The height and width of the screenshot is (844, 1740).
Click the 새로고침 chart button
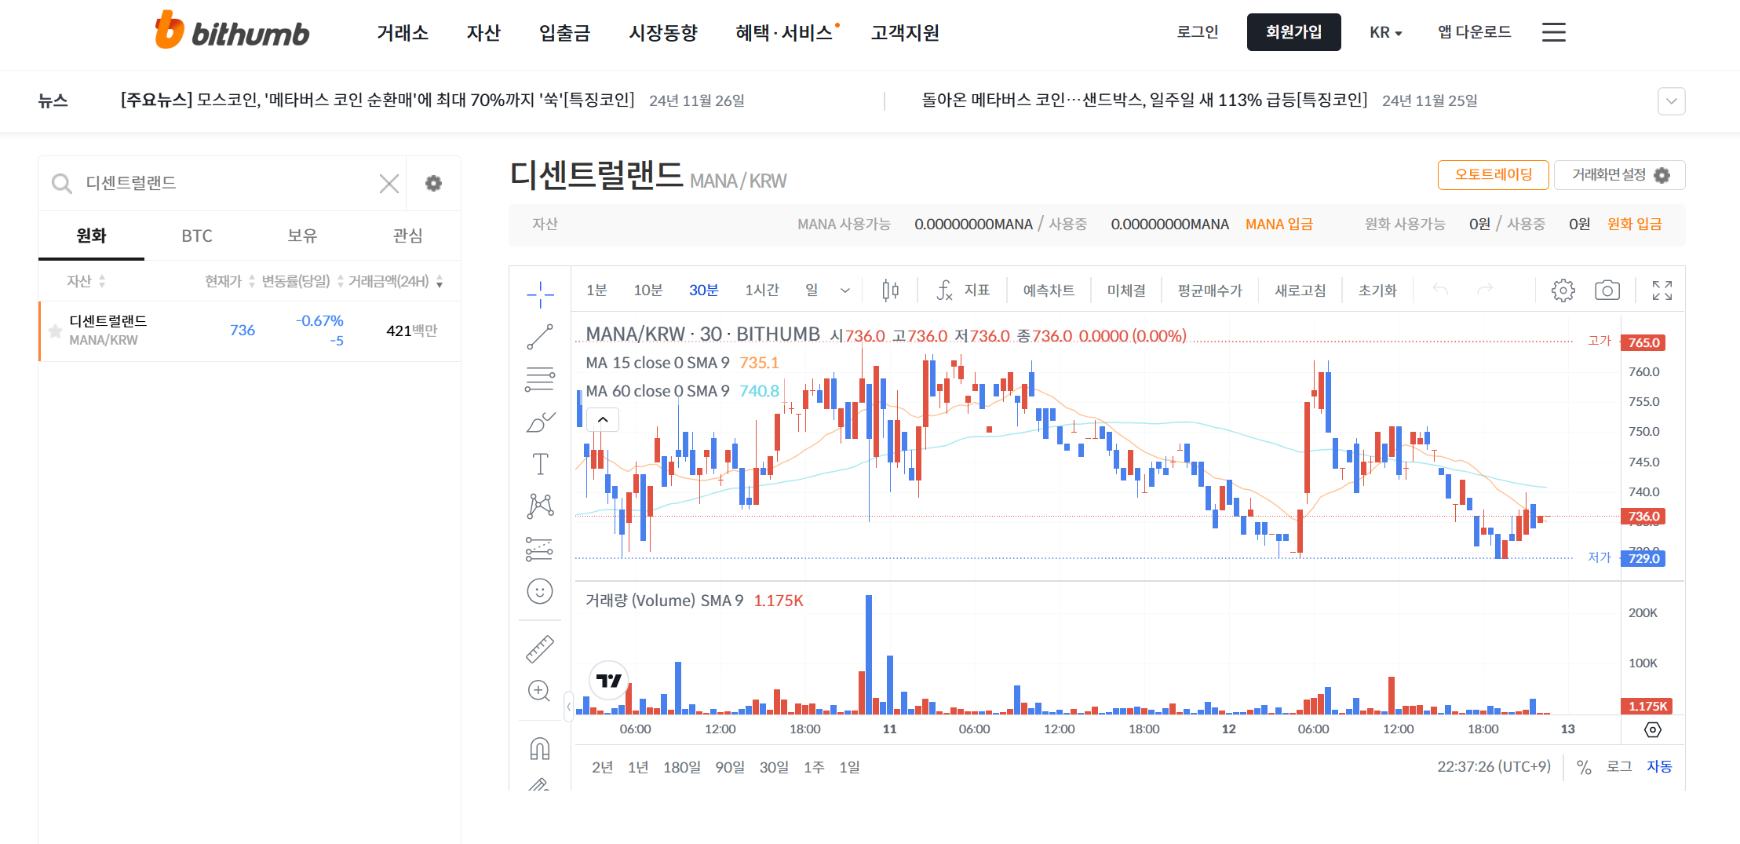coord(1300,290)
